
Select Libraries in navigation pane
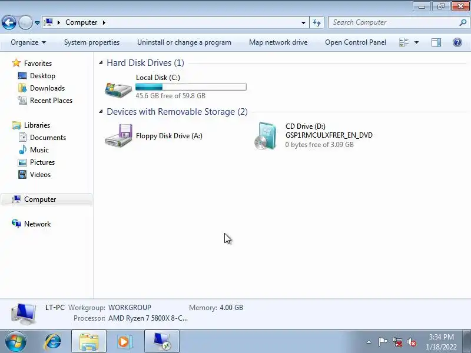click(37, 125)
